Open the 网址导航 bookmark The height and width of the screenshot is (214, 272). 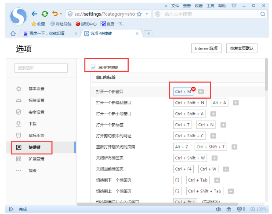pos(61,24)
